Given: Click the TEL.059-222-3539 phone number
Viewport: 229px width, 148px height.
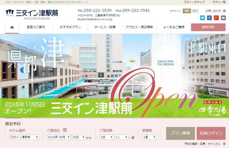Looking at the screenshot, I should click(94, 10).
